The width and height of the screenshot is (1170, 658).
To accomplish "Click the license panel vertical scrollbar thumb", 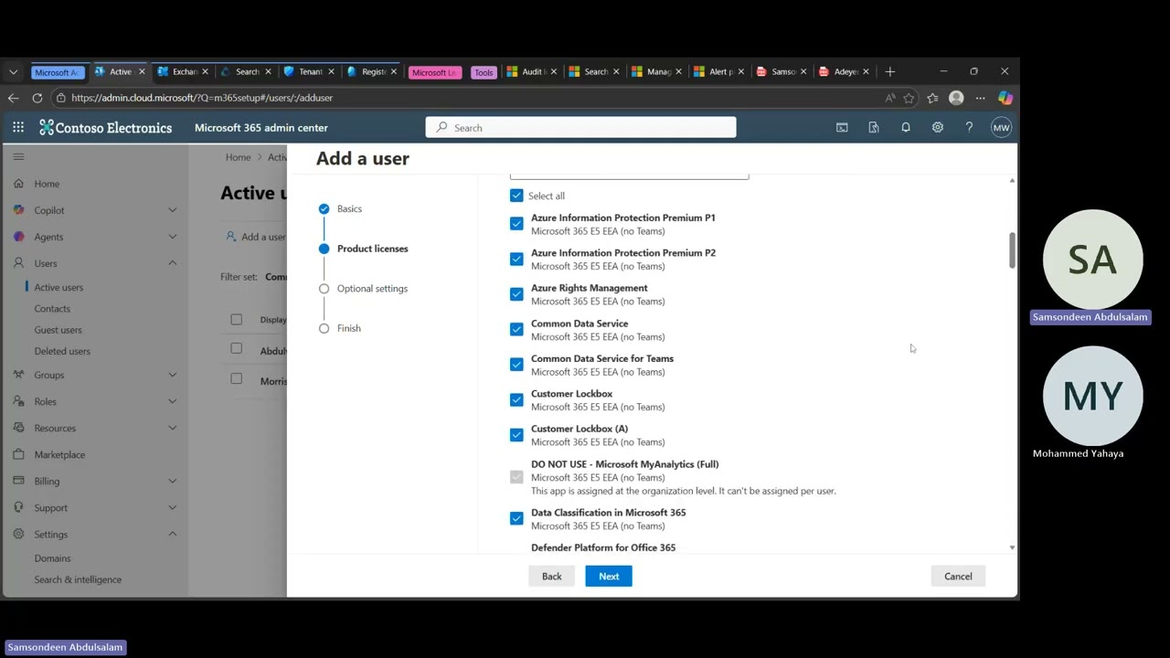I will (1012, 250).
